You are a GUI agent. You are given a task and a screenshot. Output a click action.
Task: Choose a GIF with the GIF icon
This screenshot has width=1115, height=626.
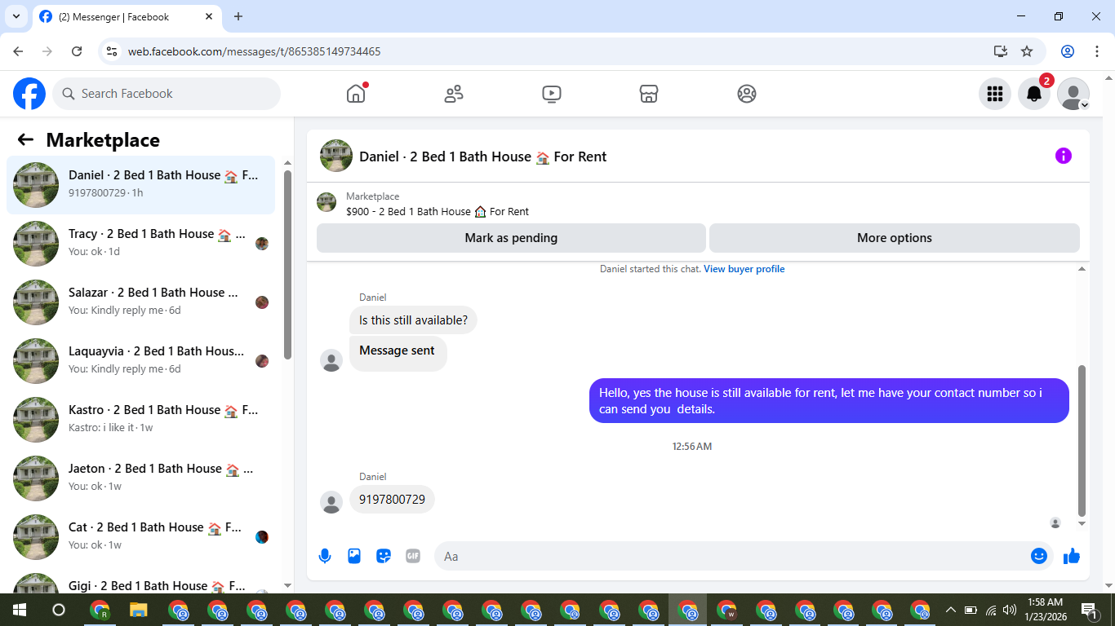click(413, 556)
